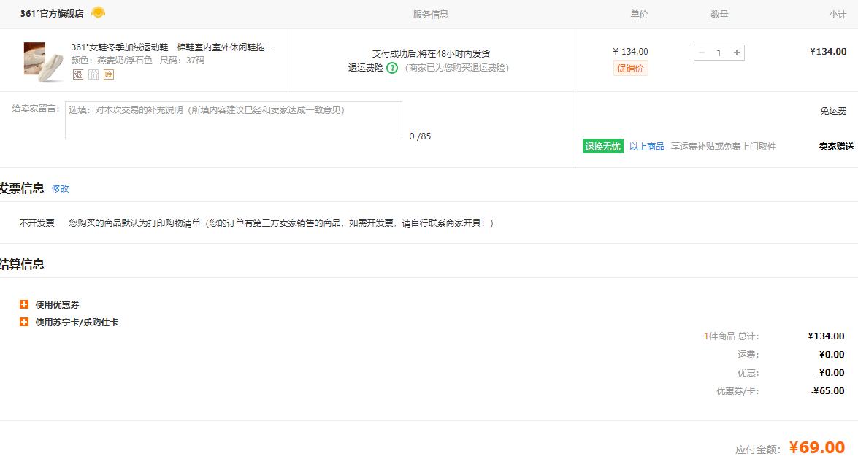Click the orange 促销价 tag

(631, 68)
